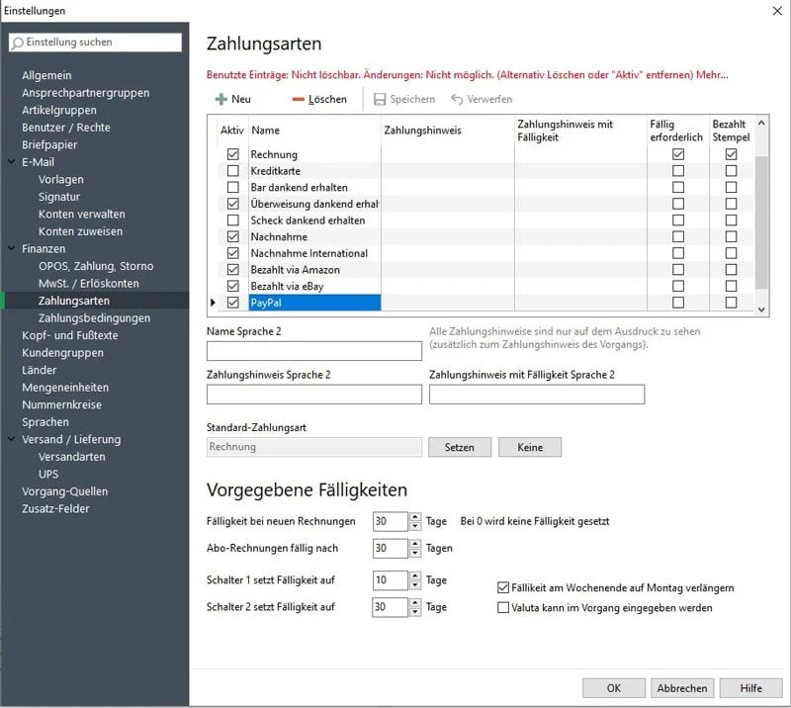Click the Name Sprache 2 input field
Image resolution: width=791 pixels, height=708 pixels.
pyautogui.click(x=313, y=351)
